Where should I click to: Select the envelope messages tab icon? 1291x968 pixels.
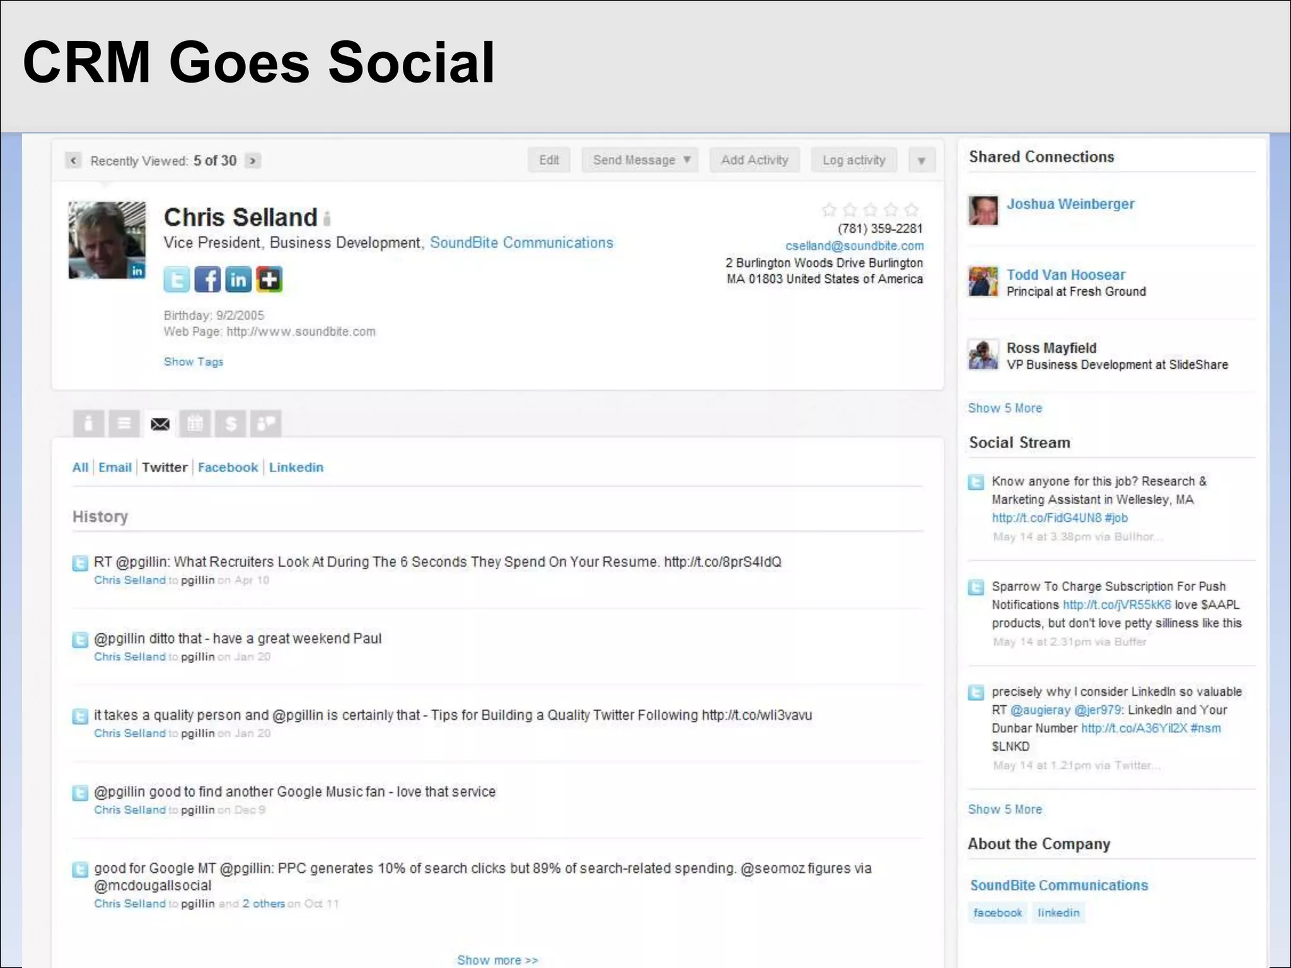coord(160,423)
